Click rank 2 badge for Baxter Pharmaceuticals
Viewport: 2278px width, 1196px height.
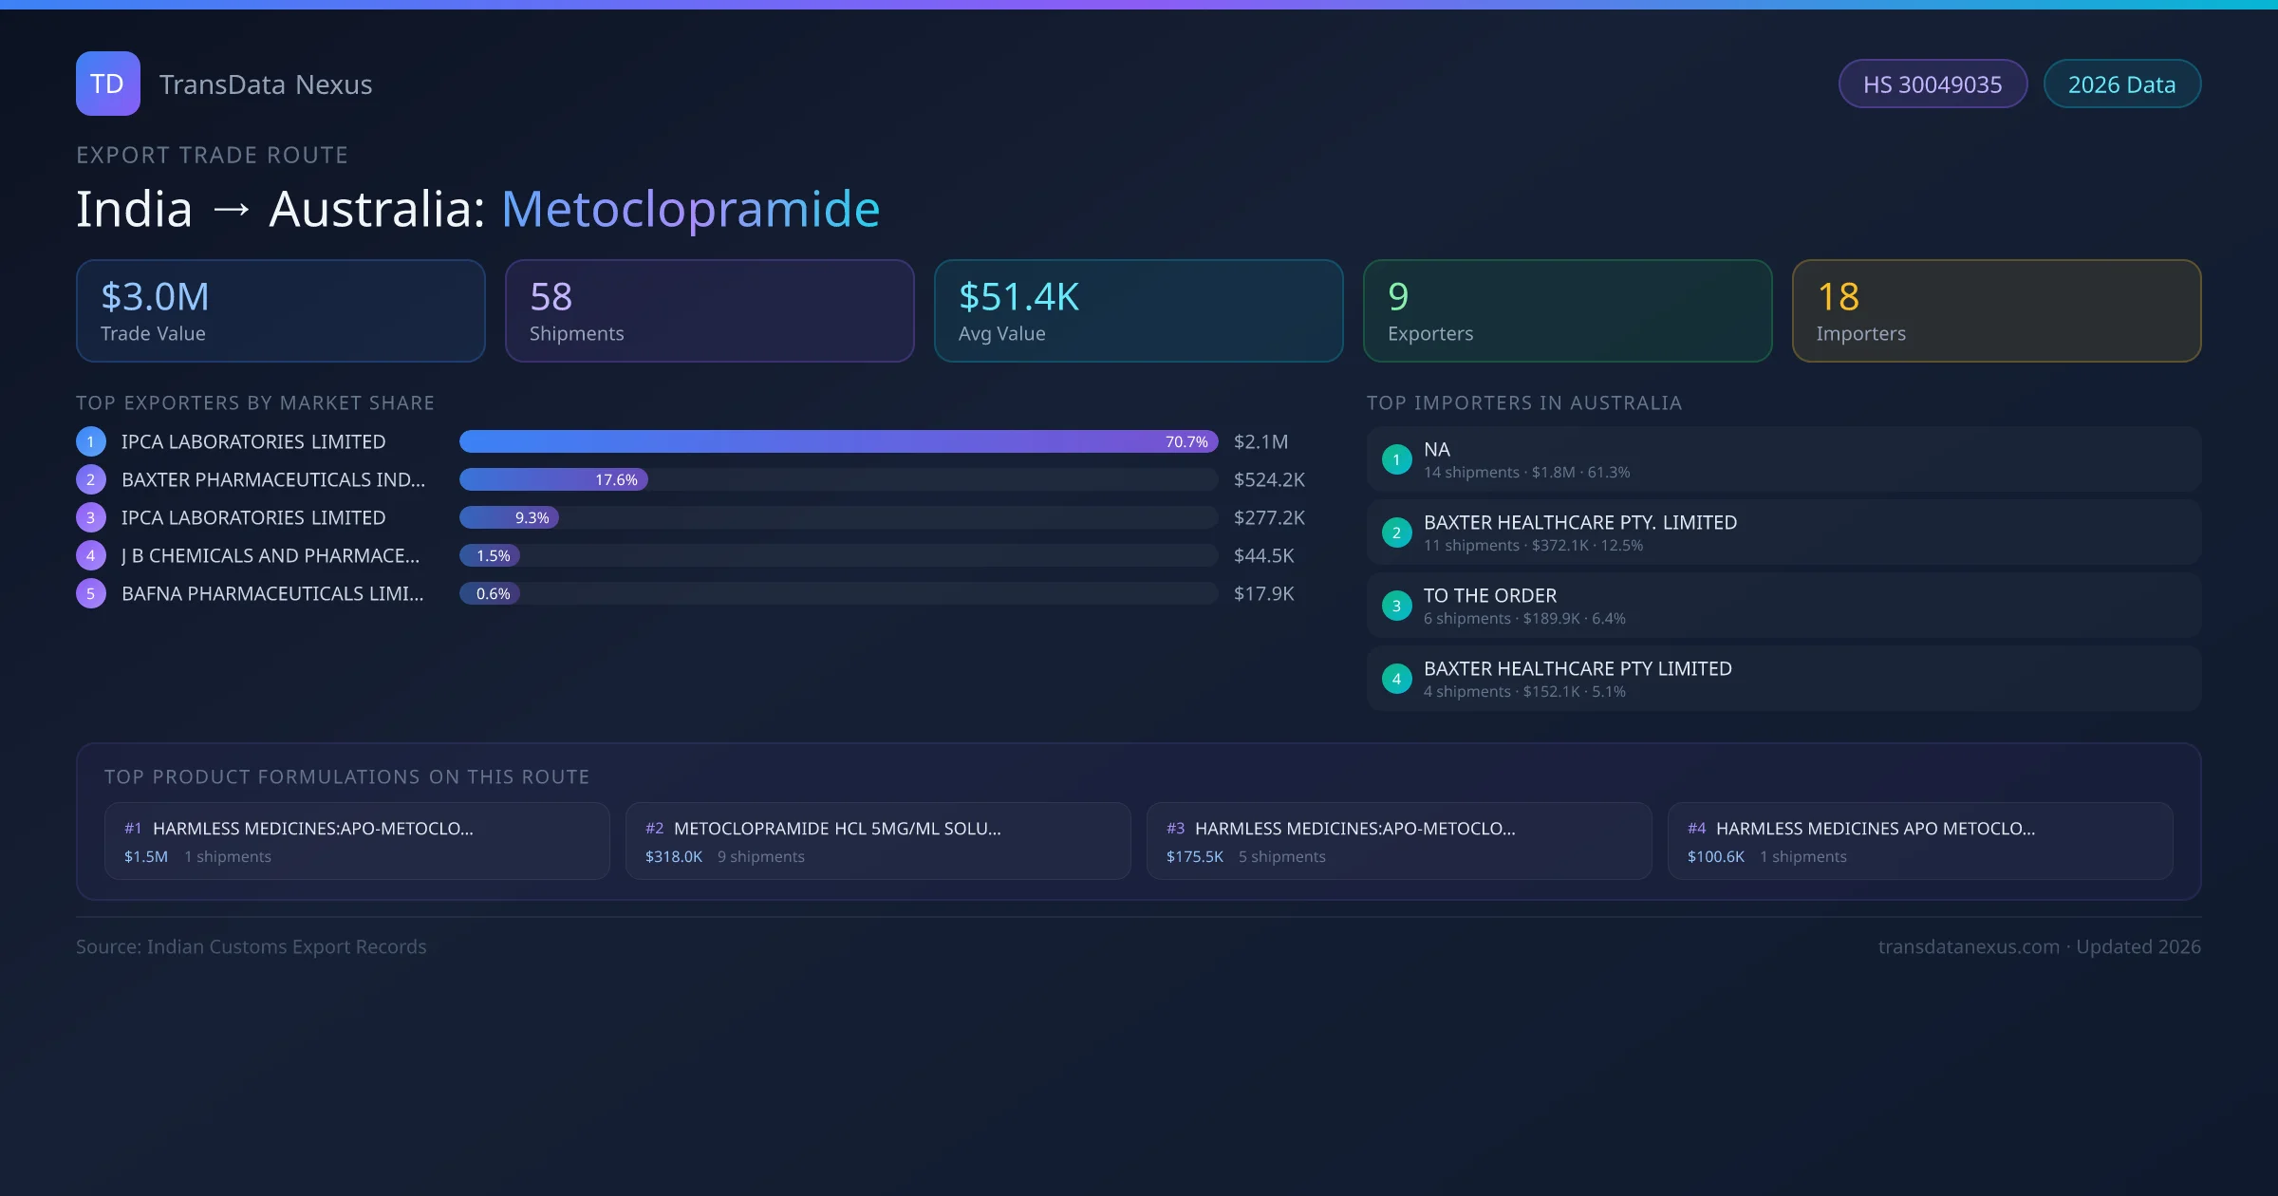[90, 479]
